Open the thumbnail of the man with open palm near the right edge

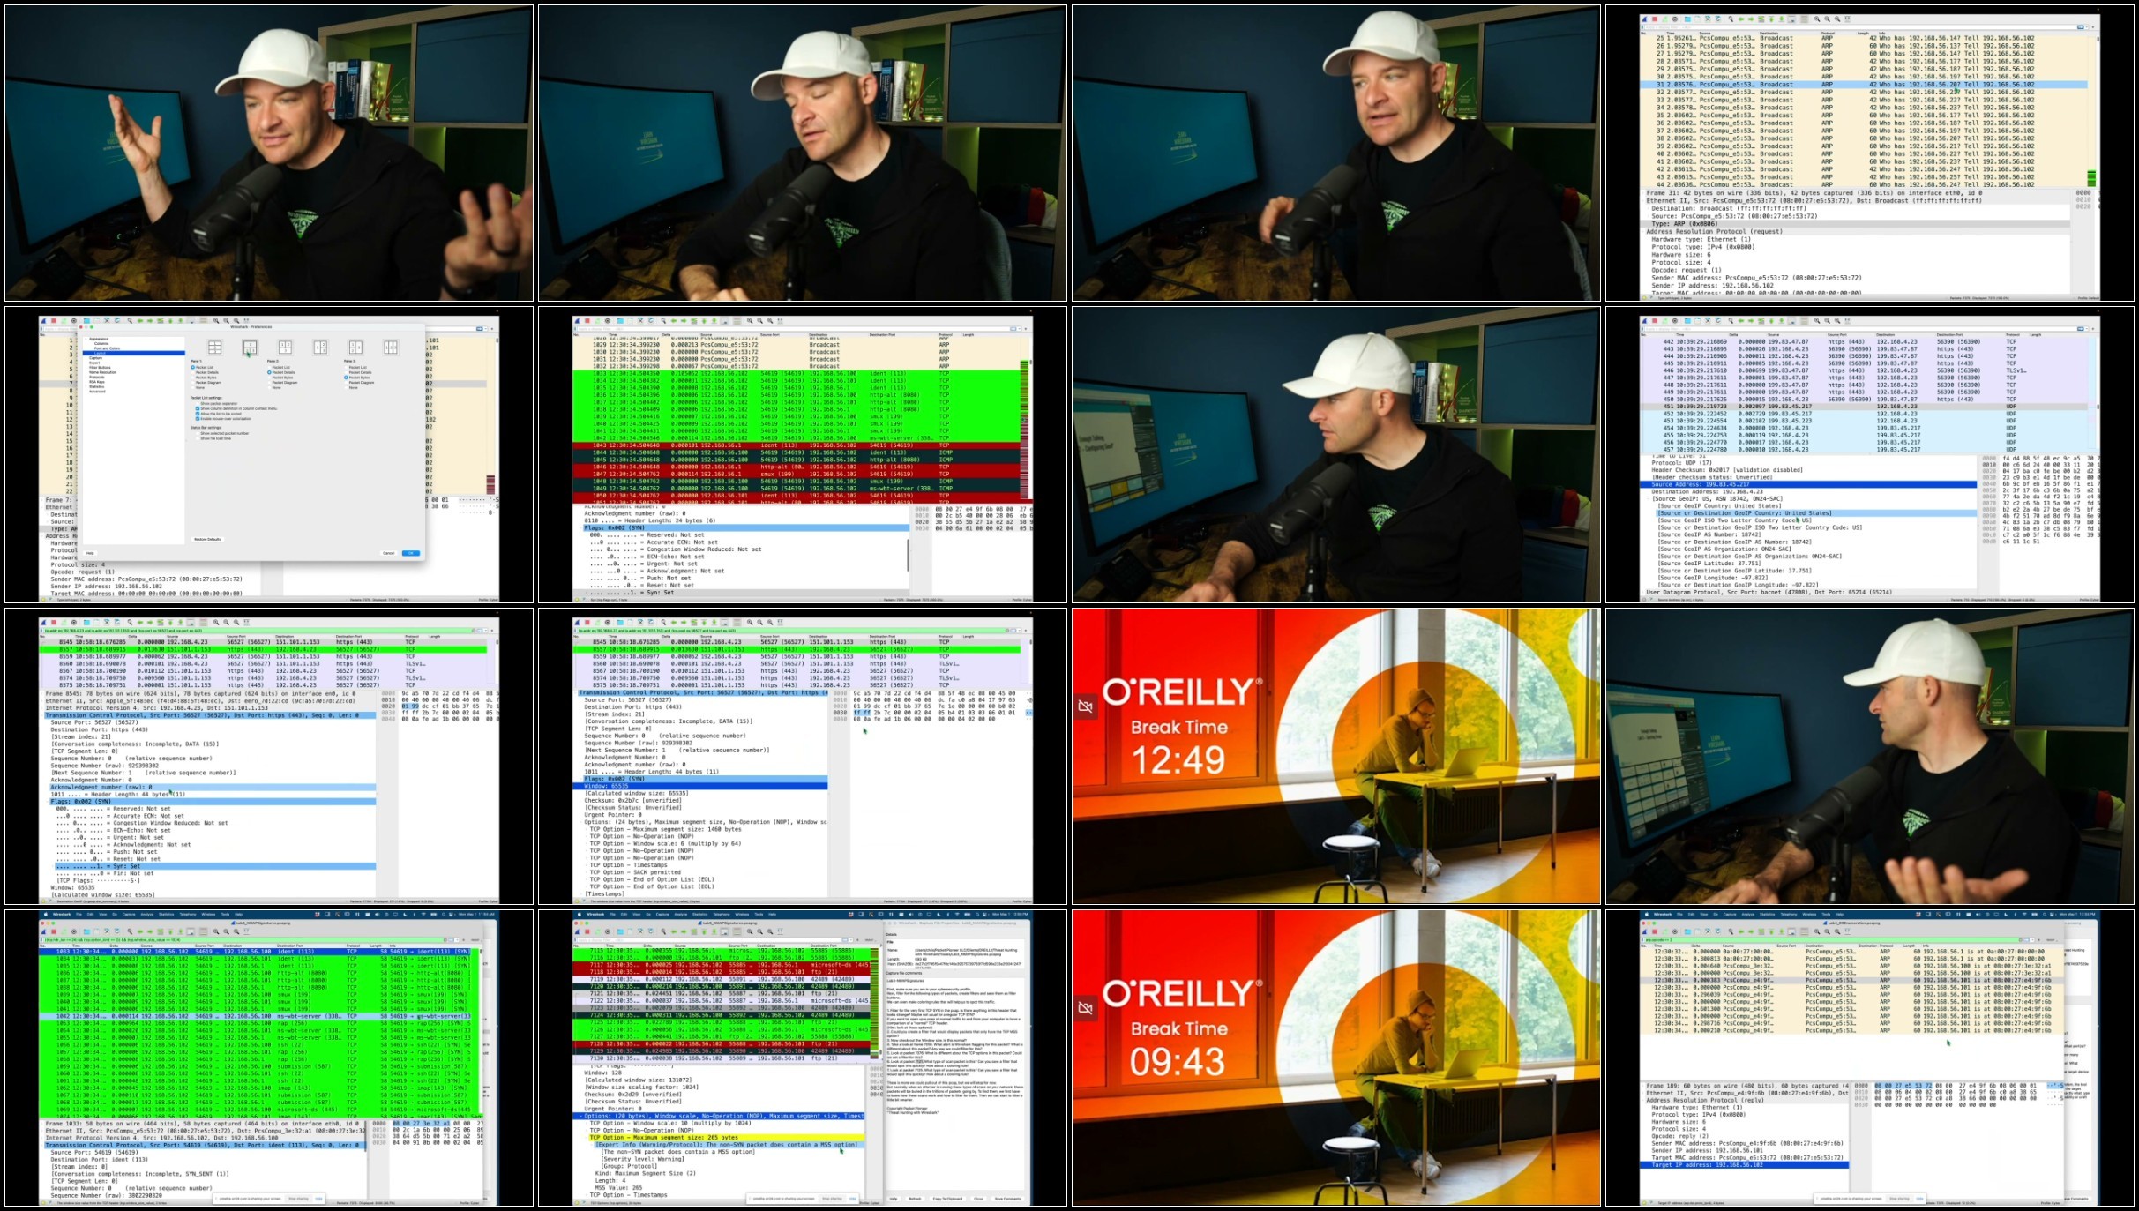tap(1869, 756)
